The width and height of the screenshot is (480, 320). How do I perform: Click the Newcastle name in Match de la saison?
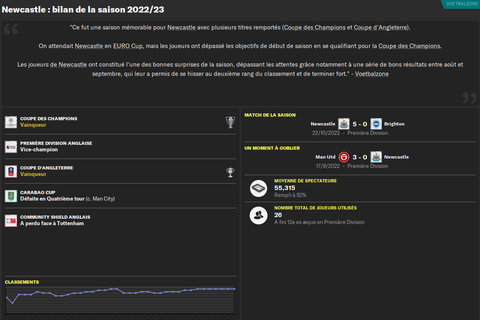[x=323, y=124]
